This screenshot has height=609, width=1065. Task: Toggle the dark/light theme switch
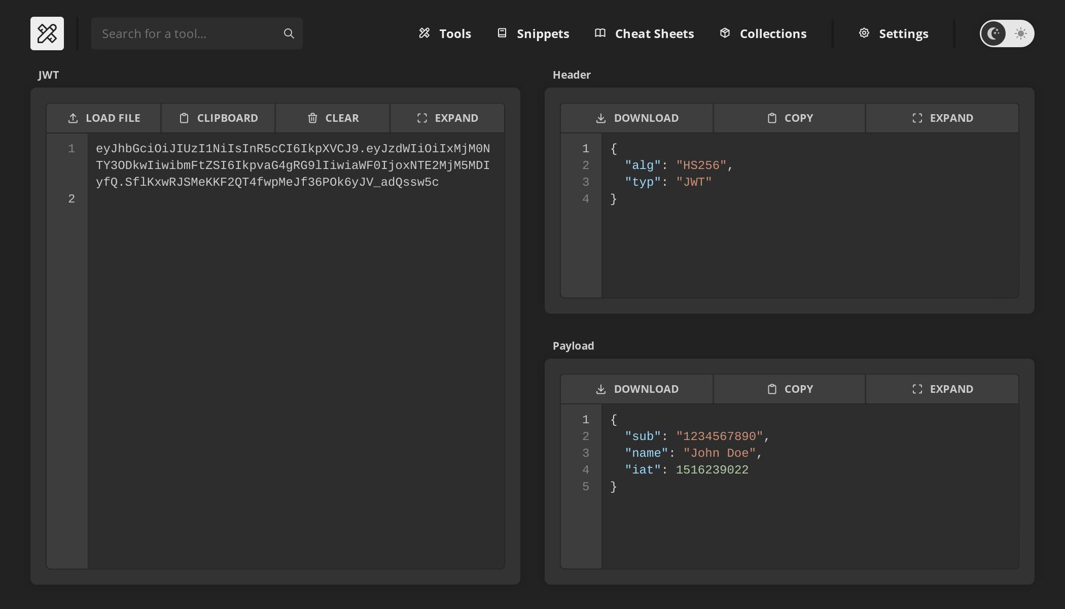coord(1007,33)
